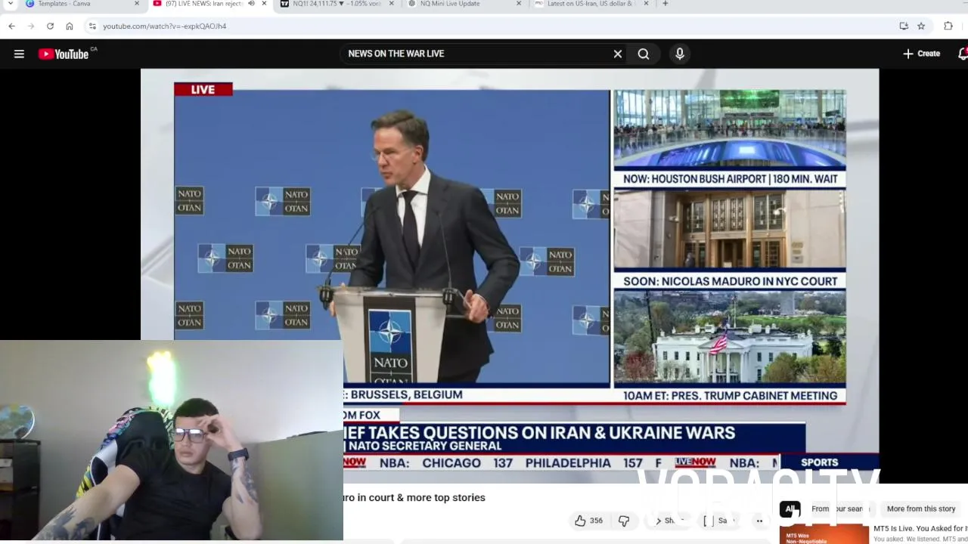Image resolution: width=968 pixels, height=544 pixels.
Task: Save video to a playlist
Action: pos(718,521)
